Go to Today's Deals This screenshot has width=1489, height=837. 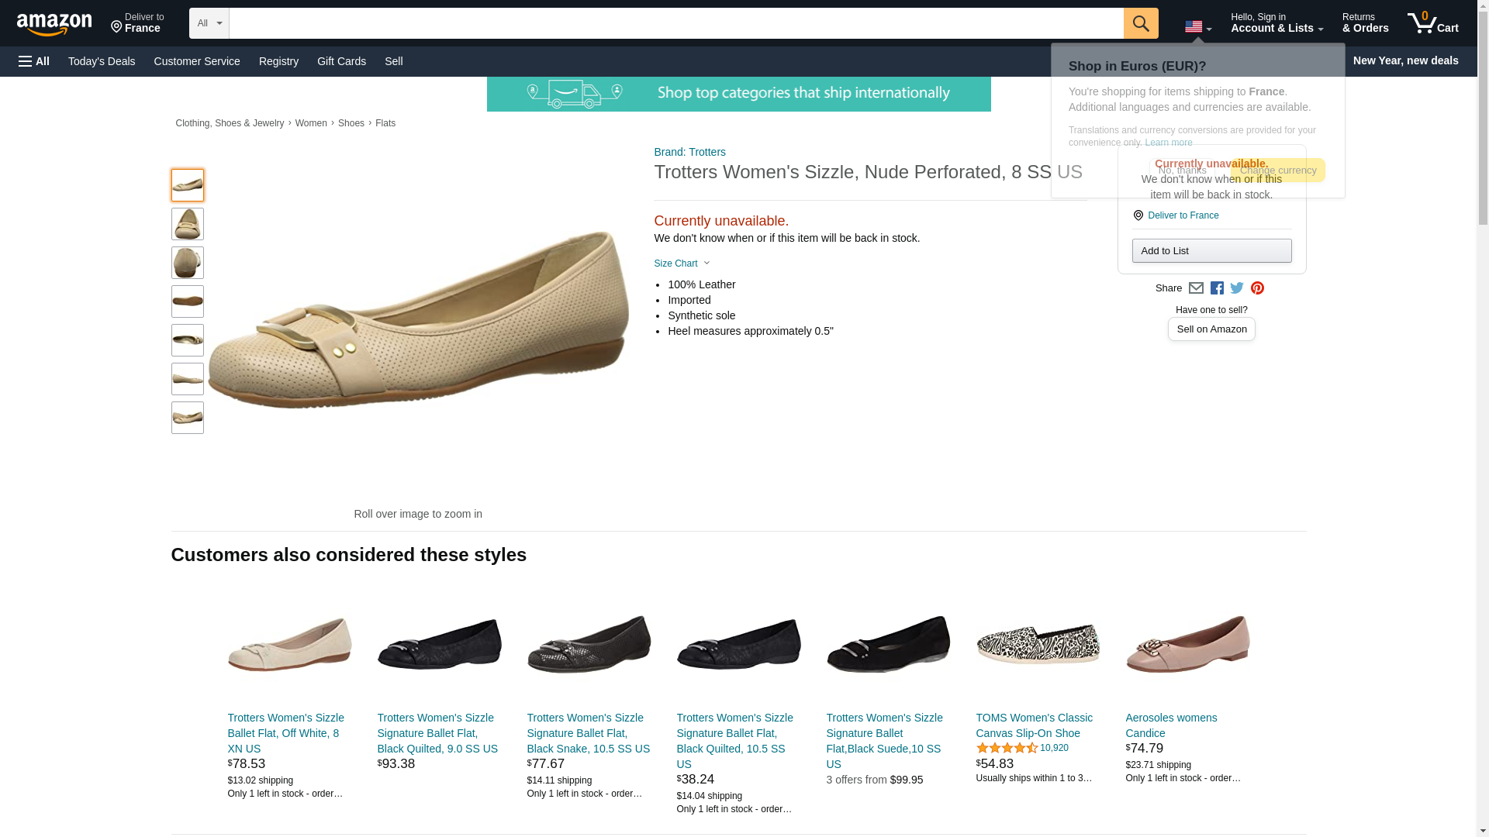click(x=102, y=61)
